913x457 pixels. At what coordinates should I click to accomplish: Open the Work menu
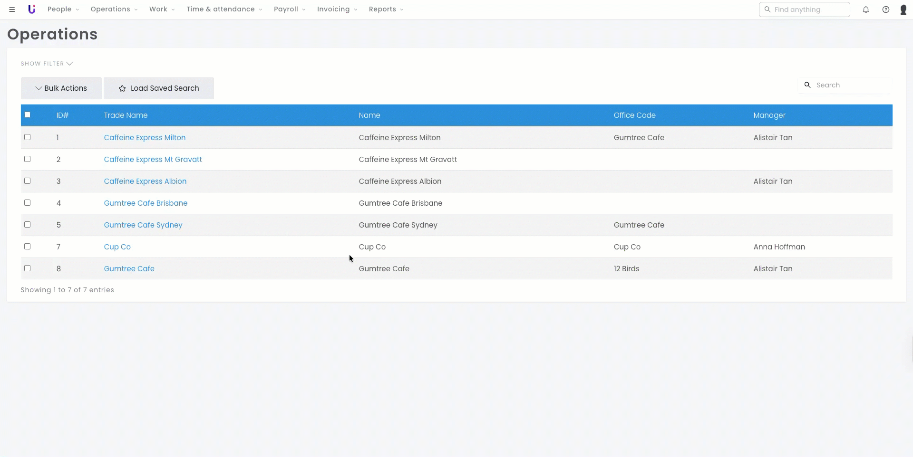tap(162, 10)
